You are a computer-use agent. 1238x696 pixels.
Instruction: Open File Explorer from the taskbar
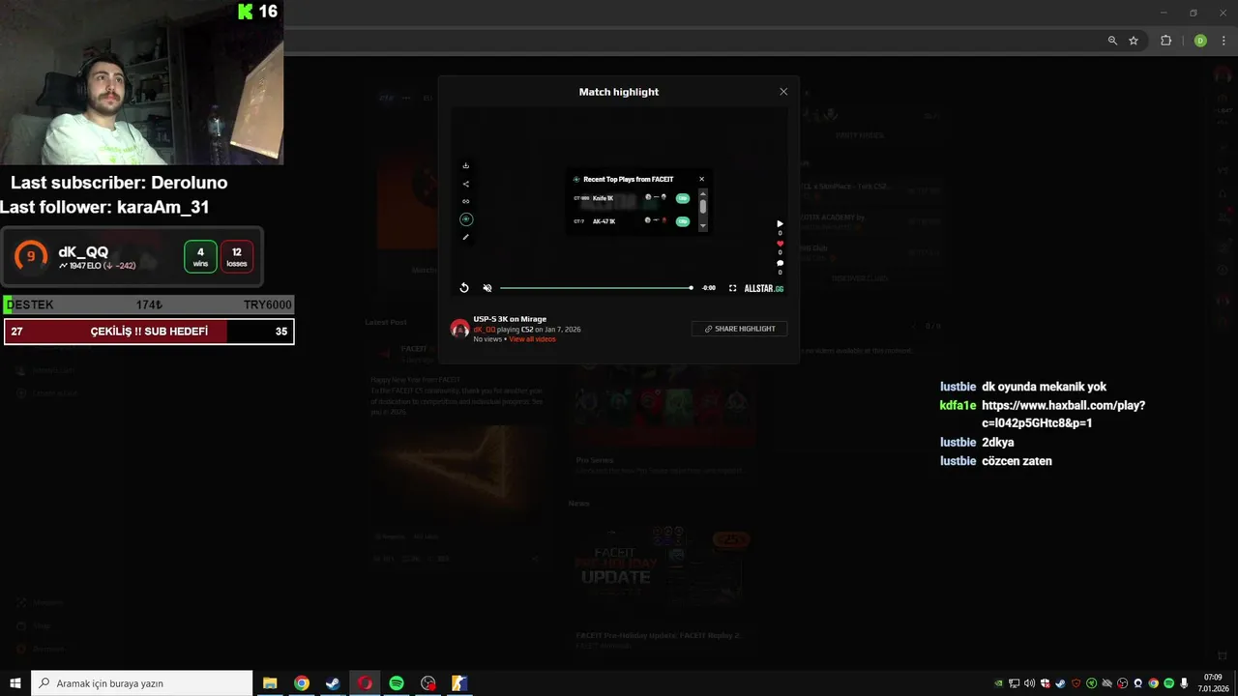coord(270,683)
